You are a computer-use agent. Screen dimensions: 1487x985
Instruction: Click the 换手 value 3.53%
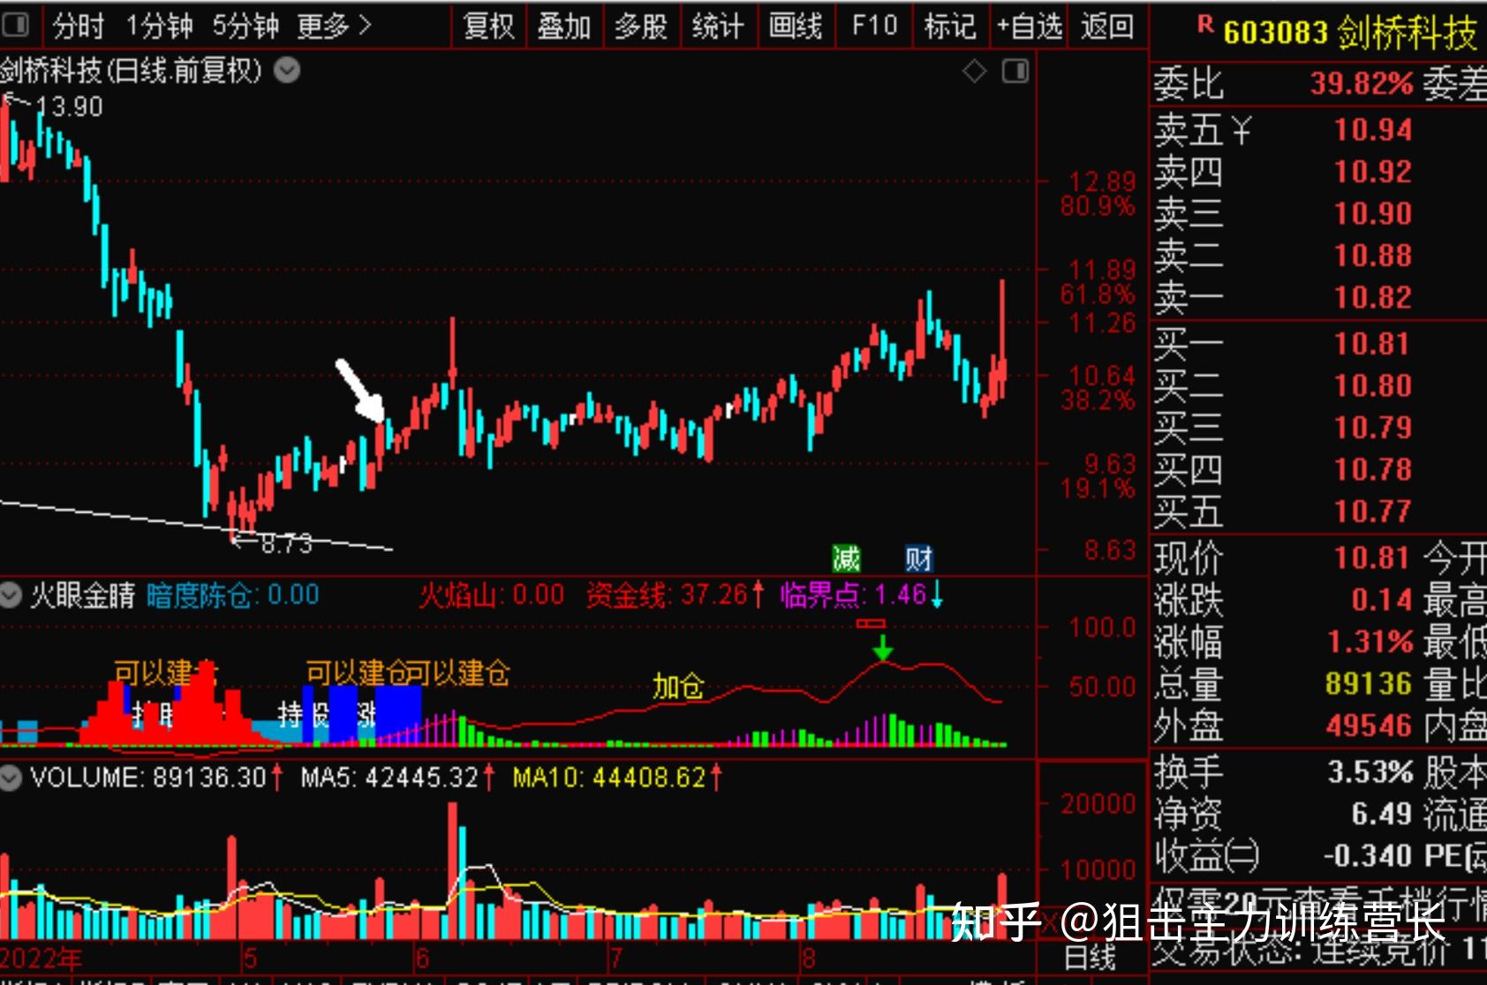point(1370,772)
